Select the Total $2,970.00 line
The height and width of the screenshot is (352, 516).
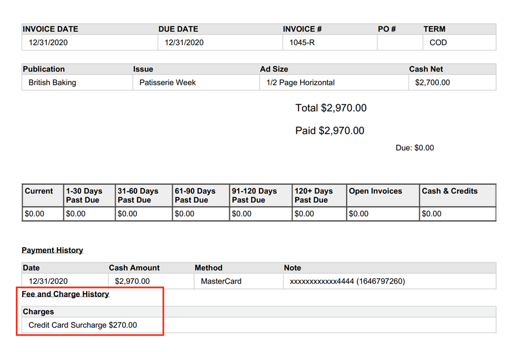[330, 108]
